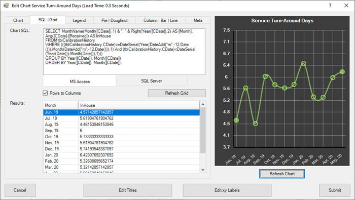
Task: Click the application icon in title bar
Action: 6,6
